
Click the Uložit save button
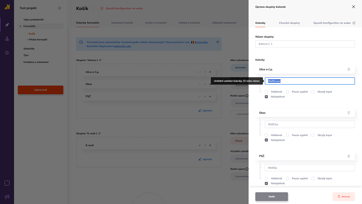[x=272, y=197]
